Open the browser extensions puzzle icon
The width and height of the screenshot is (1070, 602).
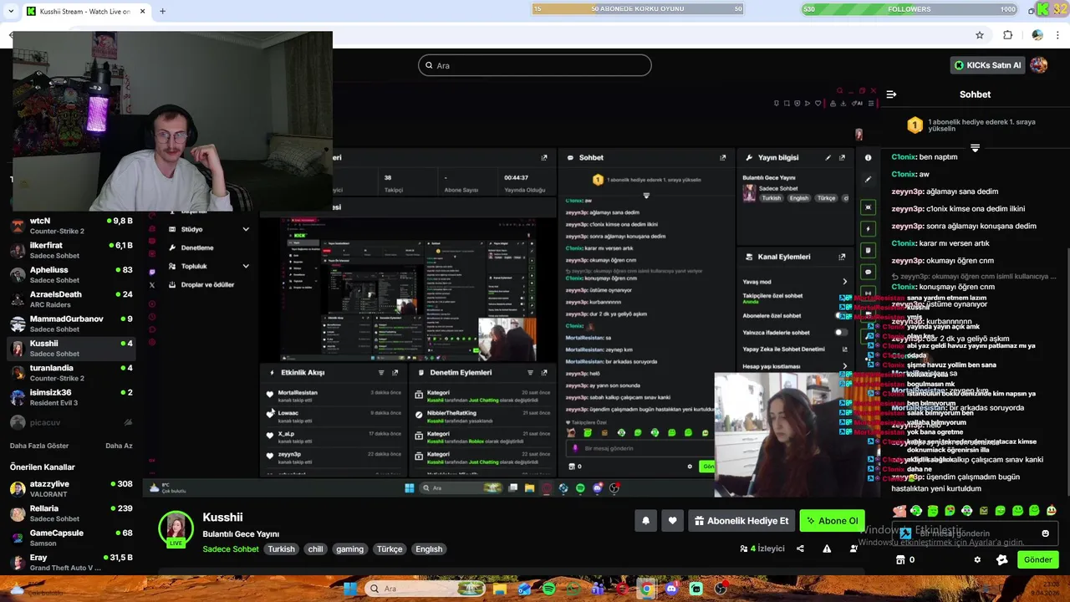point(1007,35)
